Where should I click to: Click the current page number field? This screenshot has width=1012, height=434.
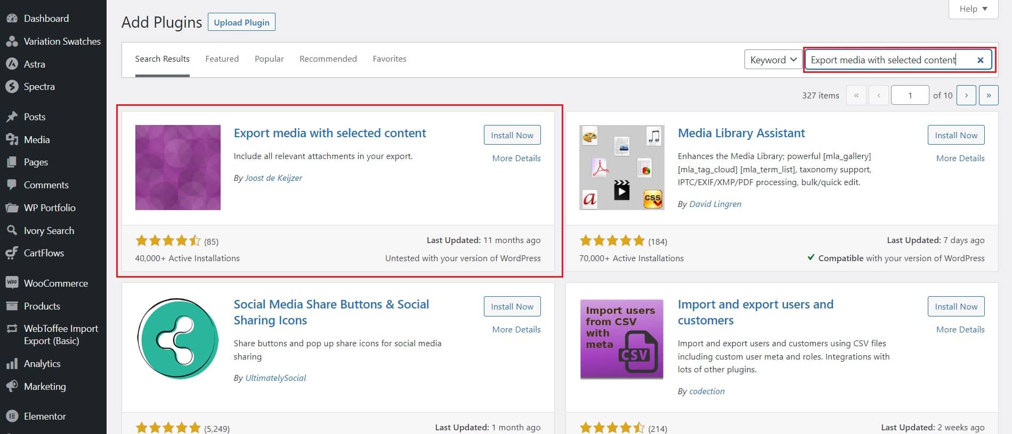(x=910, y=95)
